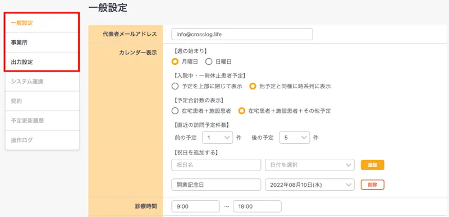Screen dimensions: 449x217
Task: Select the 月曜日 week start radio
Action: click(x=175, y=62)
